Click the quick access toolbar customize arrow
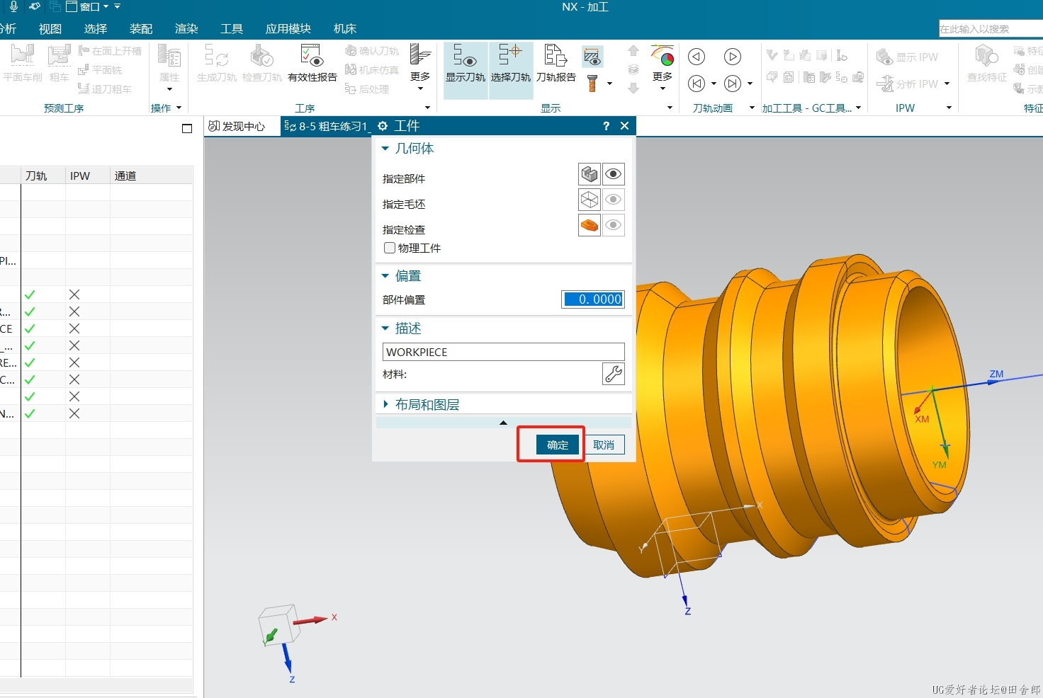This screenshot has height=698, width=1043. (x=117, y=6)
